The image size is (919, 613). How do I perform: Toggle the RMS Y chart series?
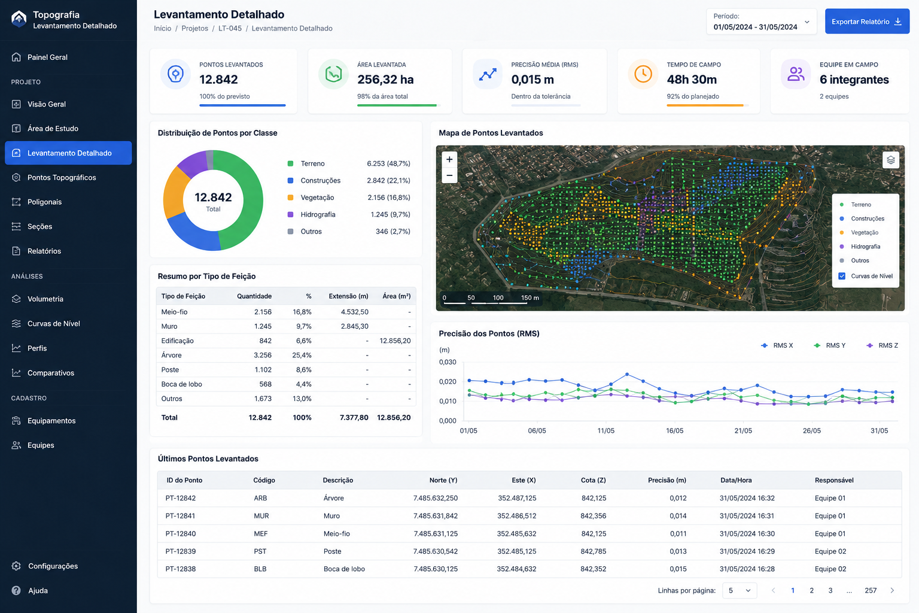click(x=829, y=345)
